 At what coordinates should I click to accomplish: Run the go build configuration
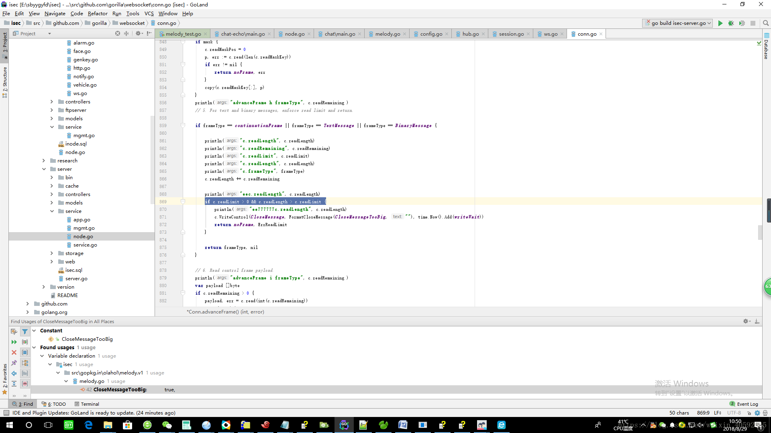tap(720, 23)
